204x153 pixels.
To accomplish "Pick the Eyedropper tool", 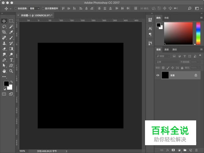I will tap(11, 32).
